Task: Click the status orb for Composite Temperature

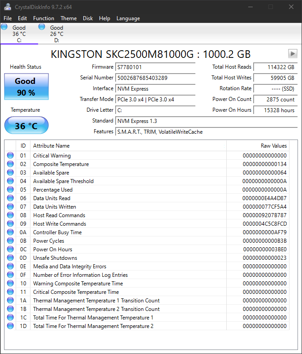Action: (x=10, y=164)
